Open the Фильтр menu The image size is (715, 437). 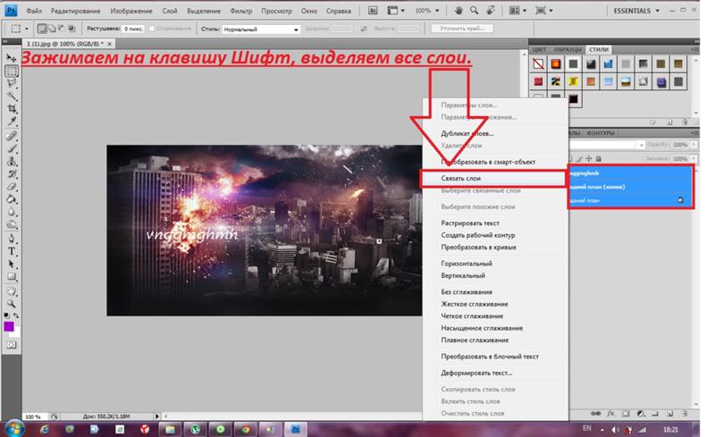coord(240,11)
